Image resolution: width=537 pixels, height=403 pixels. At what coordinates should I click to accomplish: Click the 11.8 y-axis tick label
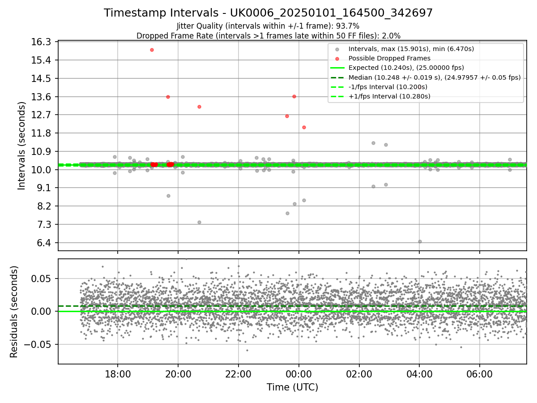click(x=42, y=133)
